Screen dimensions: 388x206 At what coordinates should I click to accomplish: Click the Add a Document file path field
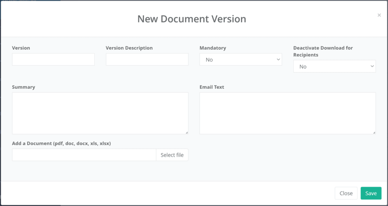pyautogui.click(x=84, y=155)
